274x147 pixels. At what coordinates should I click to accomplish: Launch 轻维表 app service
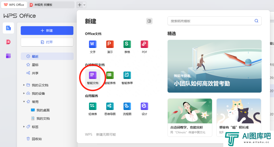93,109
